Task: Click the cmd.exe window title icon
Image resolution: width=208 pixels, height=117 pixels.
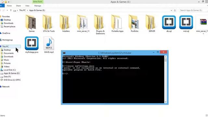Action: point(64,53)
